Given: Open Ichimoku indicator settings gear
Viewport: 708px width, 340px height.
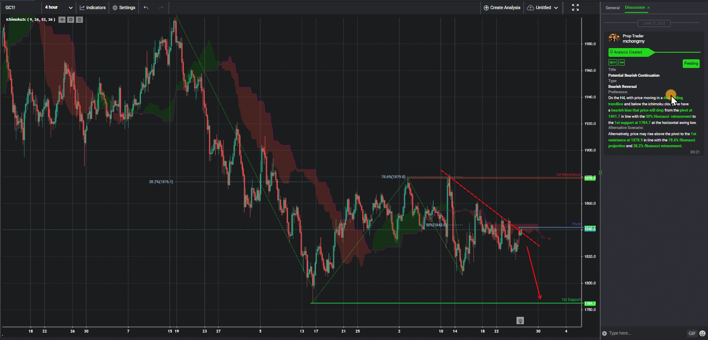Looking at the screenshot, I should click(71, 19).
